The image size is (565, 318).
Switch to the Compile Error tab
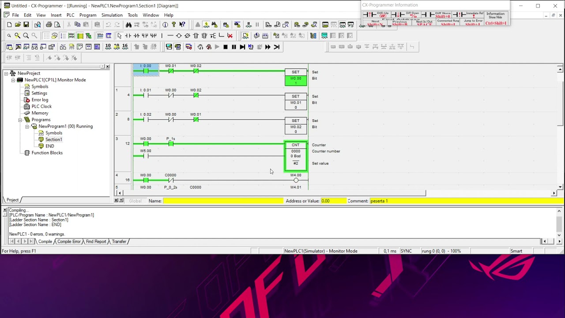pos(69,242)
